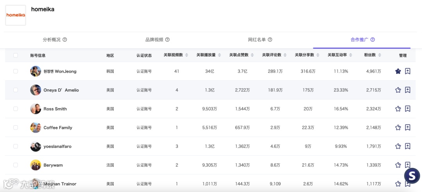Click the 认证状态 column header
422x192 pixels.
[144, 56]
